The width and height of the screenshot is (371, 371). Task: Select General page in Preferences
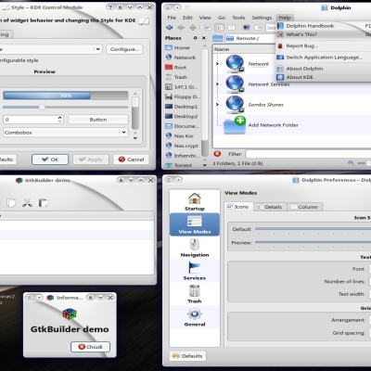(195, 317)
